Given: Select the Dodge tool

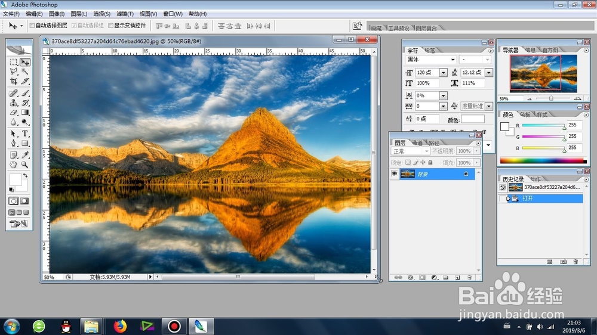Looking at the screenshot, I should tap(25, 122).
